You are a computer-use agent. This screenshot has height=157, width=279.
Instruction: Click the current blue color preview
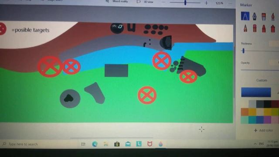256,92
